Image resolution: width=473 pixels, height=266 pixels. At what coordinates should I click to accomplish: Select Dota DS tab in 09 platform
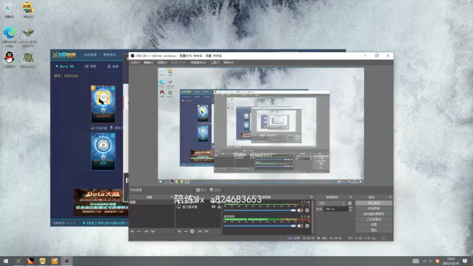65,66
